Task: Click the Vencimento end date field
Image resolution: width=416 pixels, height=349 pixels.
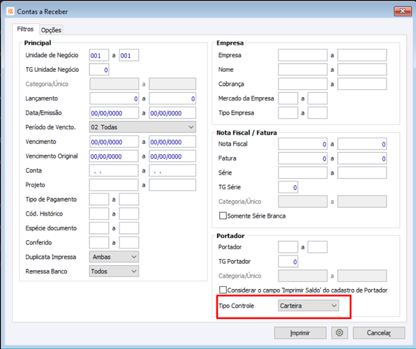Action: 172,142
